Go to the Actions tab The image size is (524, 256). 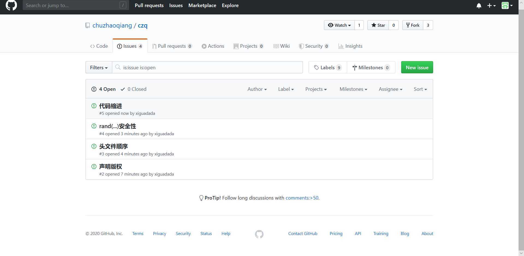click(x=213, y=46)
